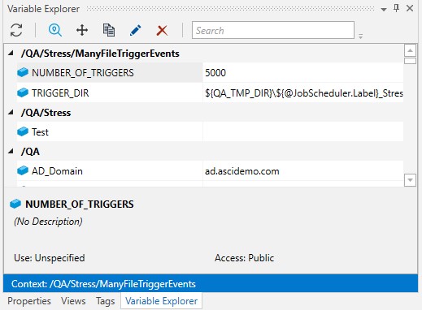Open toolbar overflow options arrow
This screenshot has width=422, height=310.
point(360,36)
